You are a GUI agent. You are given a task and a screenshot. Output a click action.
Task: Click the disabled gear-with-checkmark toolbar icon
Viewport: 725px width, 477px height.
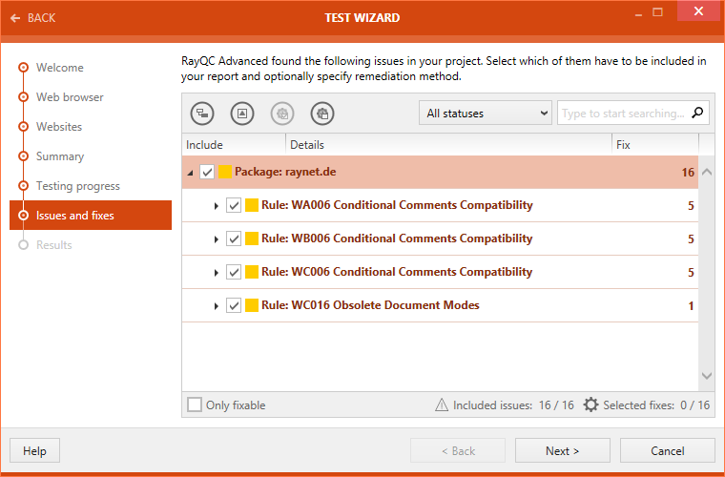(282, 114)
